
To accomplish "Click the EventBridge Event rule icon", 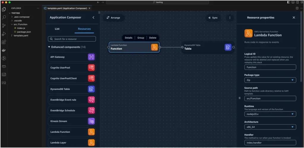I will [x=91, y=100].
